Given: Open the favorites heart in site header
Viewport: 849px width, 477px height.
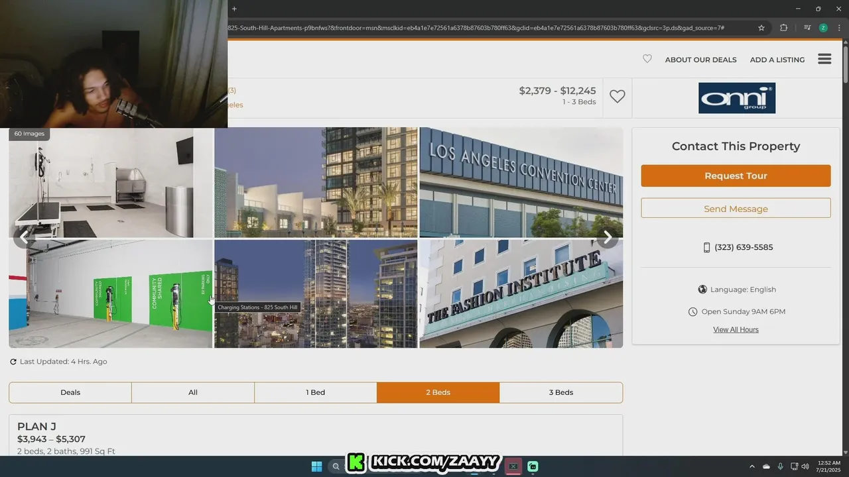Looking at the screenshot, I should [x=647, y=59].
